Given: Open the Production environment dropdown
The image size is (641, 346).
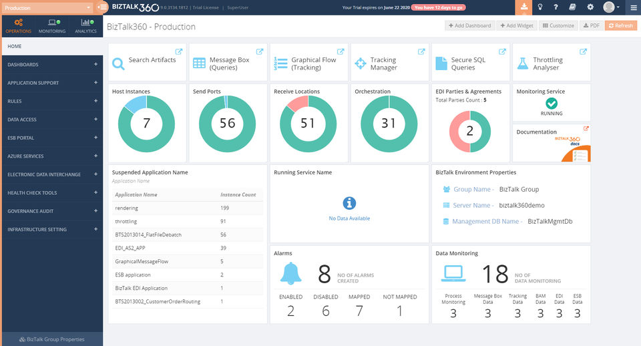Looking at the screenshot, I should click(47, 8).
